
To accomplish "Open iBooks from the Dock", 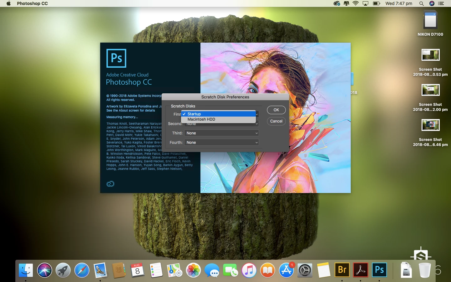I will click(x=268, y=270).
